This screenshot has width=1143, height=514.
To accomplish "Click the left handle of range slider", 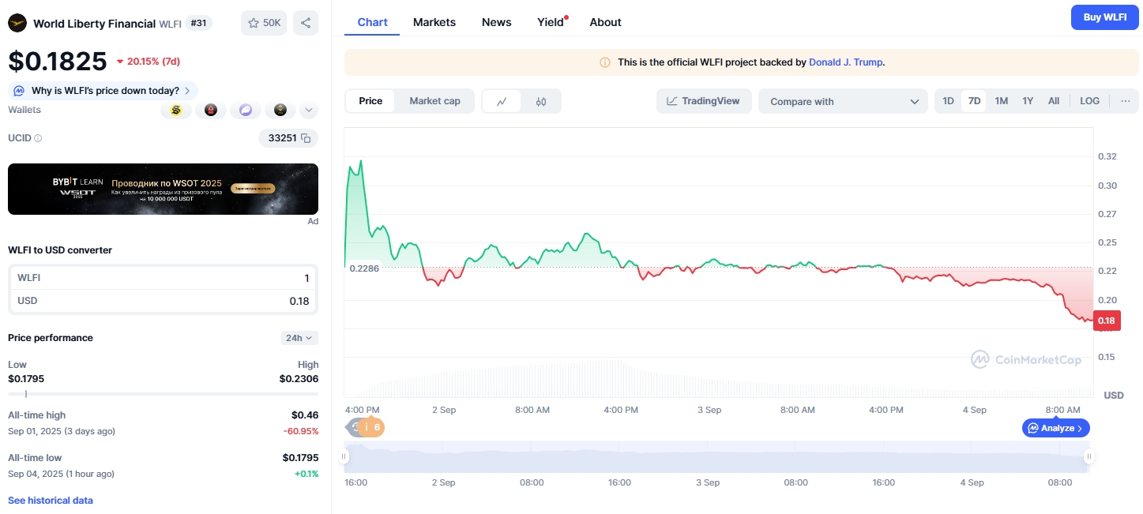I will pos(345,456).
